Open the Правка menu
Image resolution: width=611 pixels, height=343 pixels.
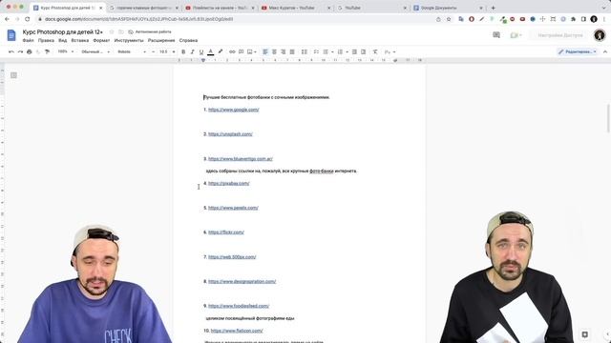pyautogui.click(x=46, y=40)
